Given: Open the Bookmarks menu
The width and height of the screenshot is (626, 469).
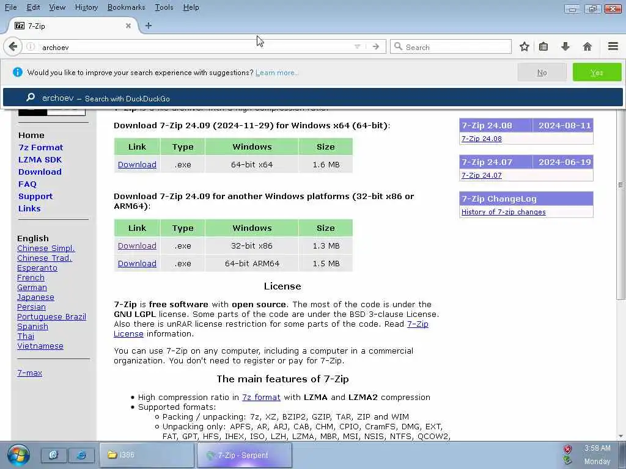Looking at the screenshot, I should (x=126, y=7).
